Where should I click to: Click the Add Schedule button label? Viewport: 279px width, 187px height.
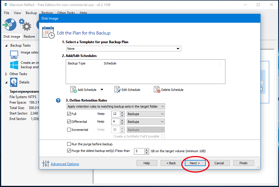click(87, 90)
